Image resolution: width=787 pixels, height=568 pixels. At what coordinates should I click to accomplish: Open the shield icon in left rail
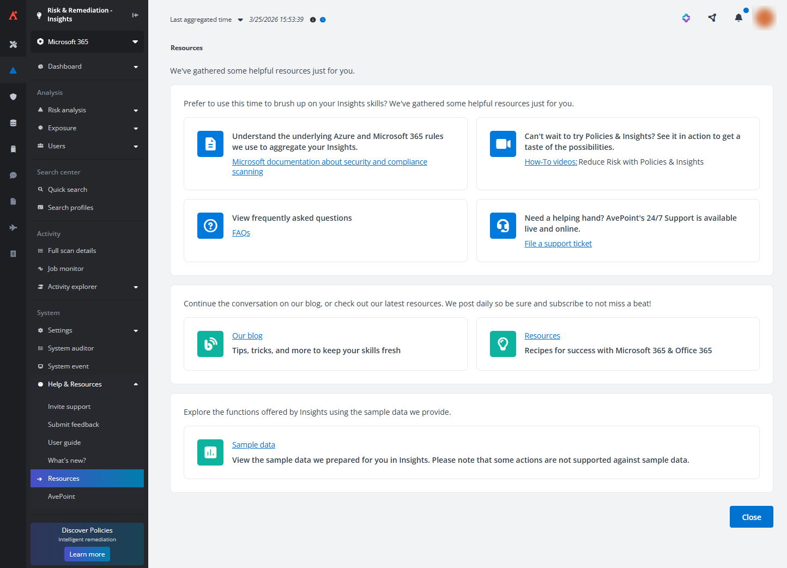(13, 96)
